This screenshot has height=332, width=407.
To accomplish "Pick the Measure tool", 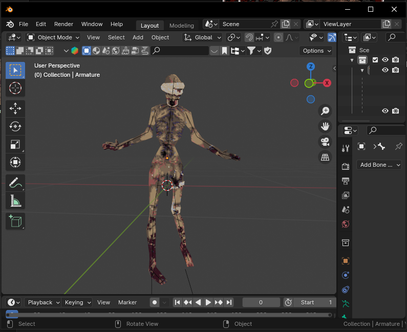I will (x=15, y=201).
